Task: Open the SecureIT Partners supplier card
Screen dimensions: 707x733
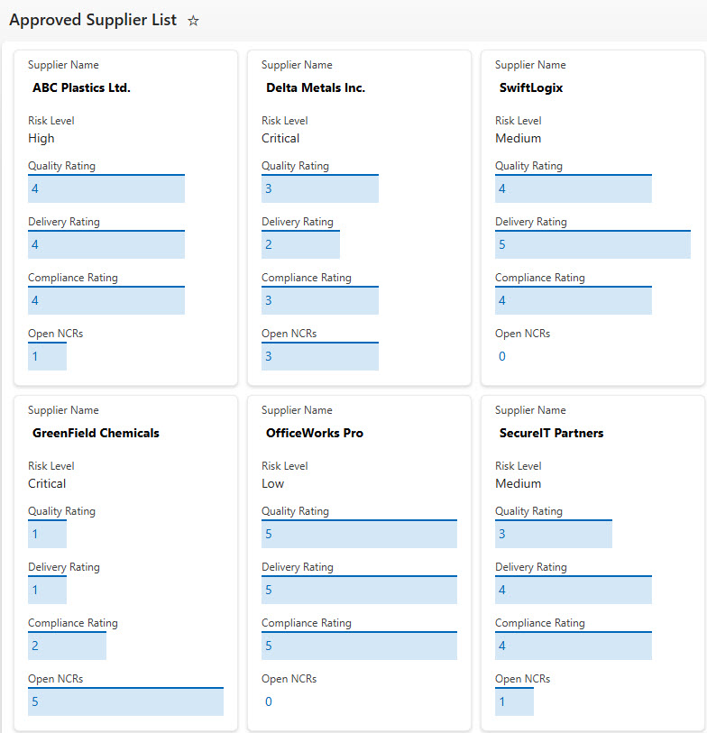Action: (551, 434)
